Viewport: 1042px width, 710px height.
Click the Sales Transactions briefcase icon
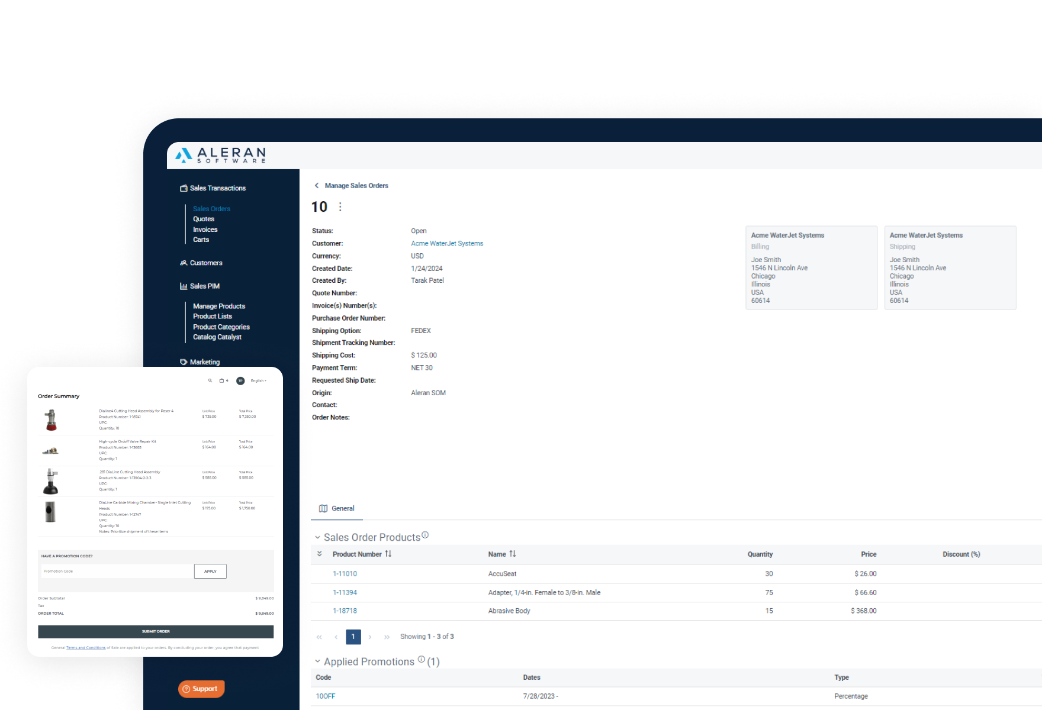pos(184,188)
